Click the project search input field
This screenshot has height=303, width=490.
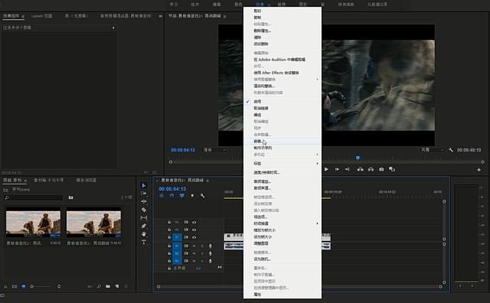34,197
